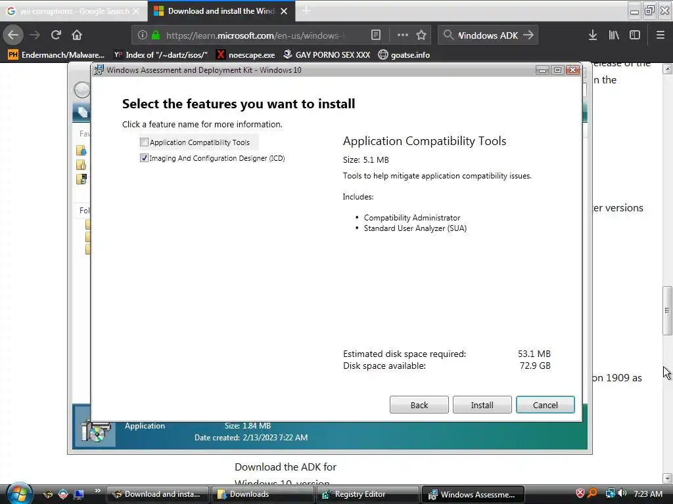Click the orange search tray icon
The height and width of the screenshot is (504, 673).
(x=592, y=493)
